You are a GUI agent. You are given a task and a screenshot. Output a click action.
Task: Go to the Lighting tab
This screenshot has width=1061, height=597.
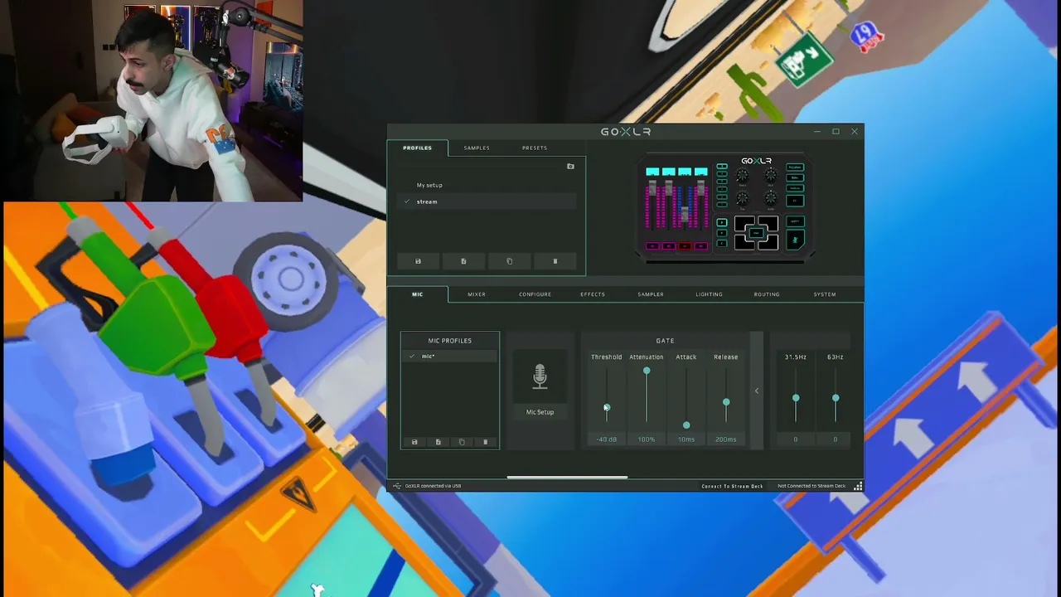[709, 294]
